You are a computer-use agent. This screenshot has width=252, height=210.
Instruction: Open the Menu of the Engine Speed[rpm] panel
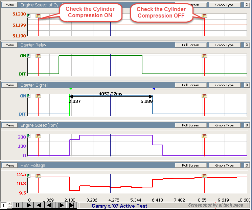[x=10, y=125]
